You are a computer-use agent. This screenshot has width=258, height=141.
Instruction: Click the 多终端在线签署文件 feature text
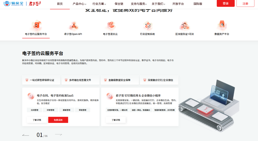pos(80,80)
